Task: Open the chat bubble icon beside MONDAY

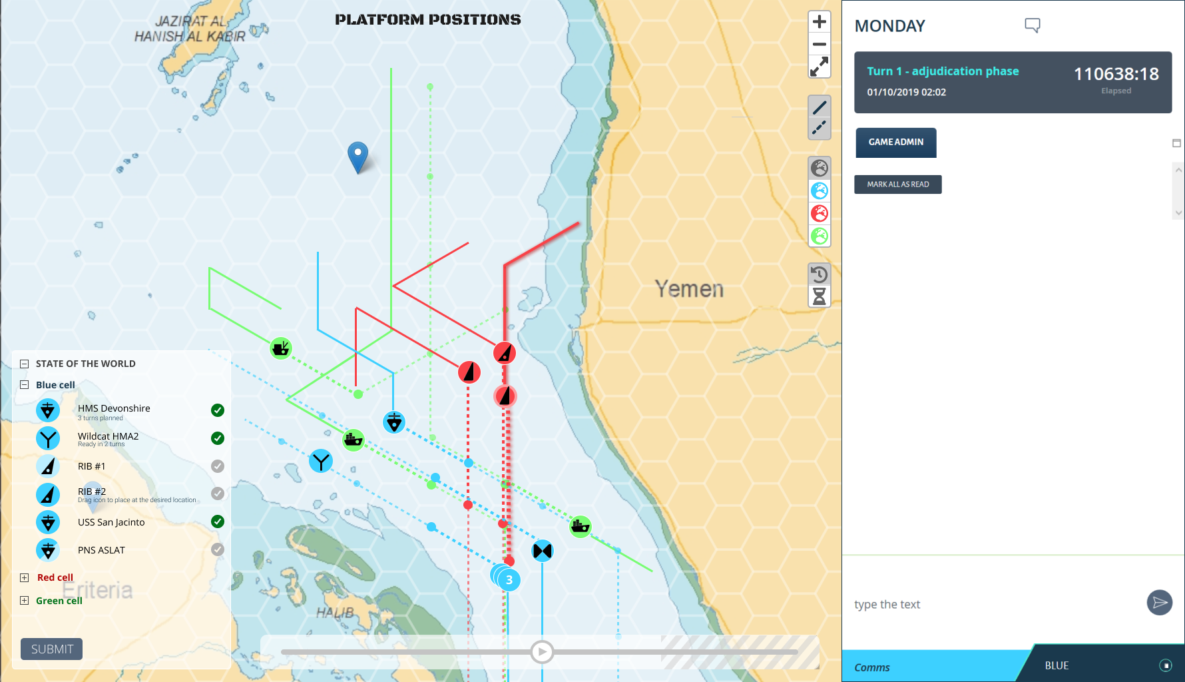Action: [1033, 25]
